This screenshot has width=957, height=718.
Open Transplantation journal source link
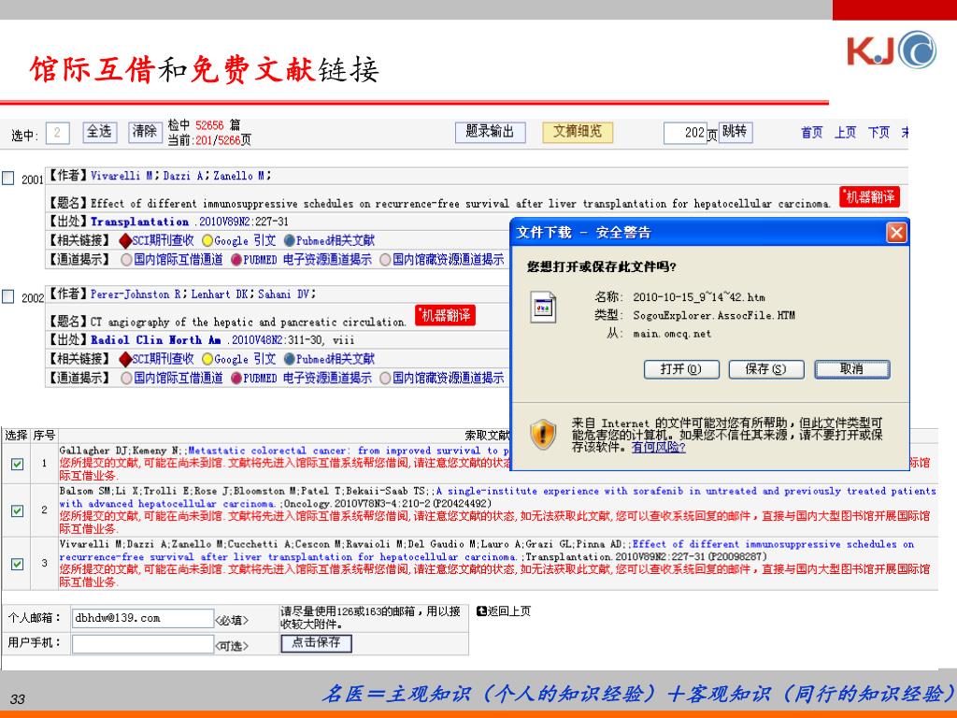(140, 222)
